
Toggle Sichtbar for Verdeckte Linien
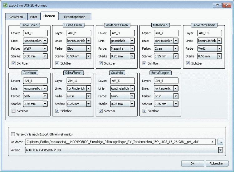click(101, 63)
